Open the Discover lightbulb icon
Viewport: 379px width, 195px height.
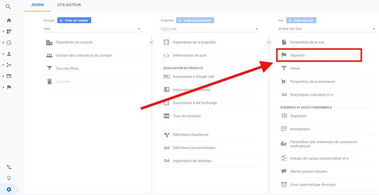coord(9,178)
